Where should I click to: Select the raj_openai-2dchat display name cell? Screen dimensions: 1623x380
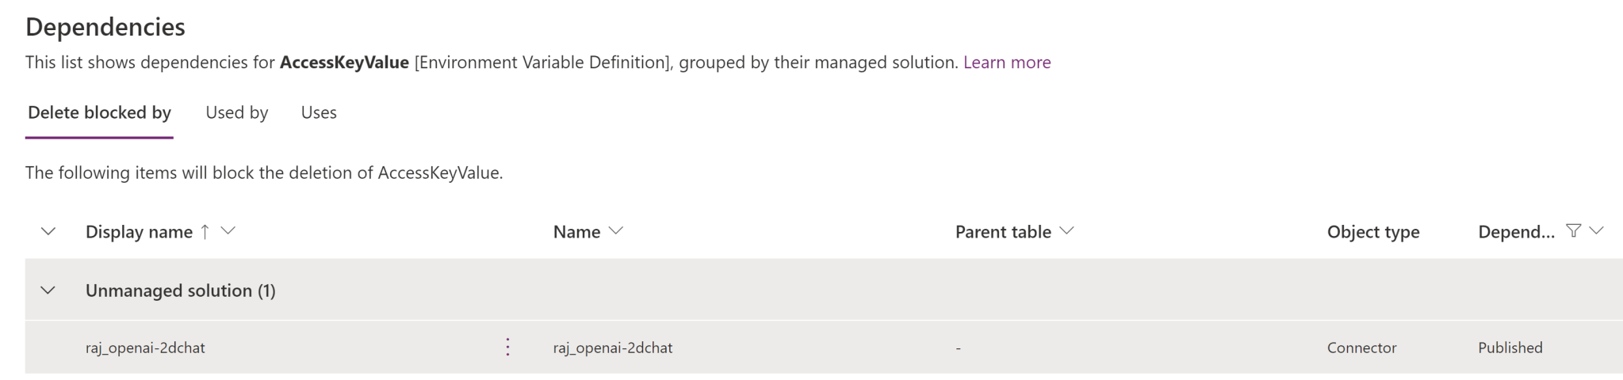pos(145,348)
